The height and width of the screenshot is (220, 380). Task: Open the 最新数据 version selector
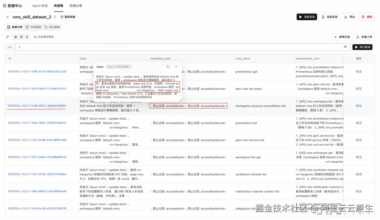[68, 17]
